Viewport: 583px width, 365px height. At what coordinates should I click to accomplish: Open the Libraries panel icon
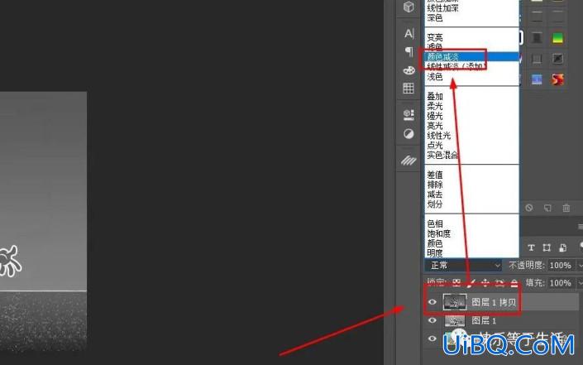tap(409, 114)
